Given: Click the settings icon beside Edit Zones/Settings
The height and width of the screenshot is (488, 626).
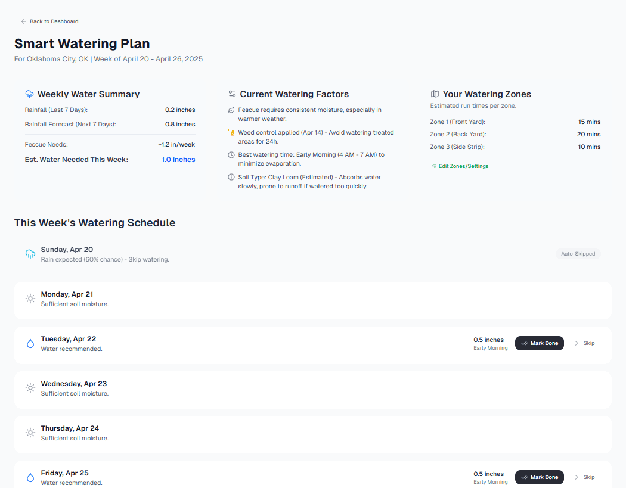Looking at the screenshot, I should [433, 166].
